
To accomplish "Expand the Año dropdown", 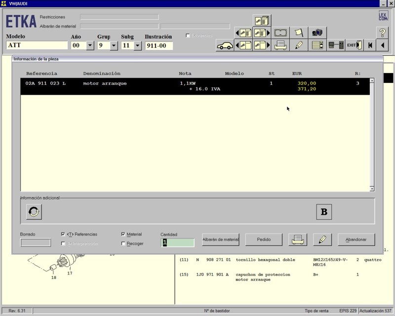I will [90, 45].
